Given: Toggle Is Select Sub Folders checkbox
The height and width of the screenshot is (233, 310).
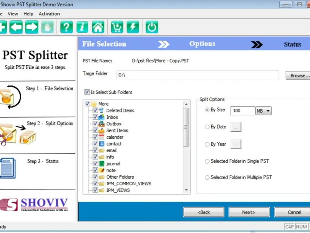Looking at the screenshot, I should tap(87, 92).
